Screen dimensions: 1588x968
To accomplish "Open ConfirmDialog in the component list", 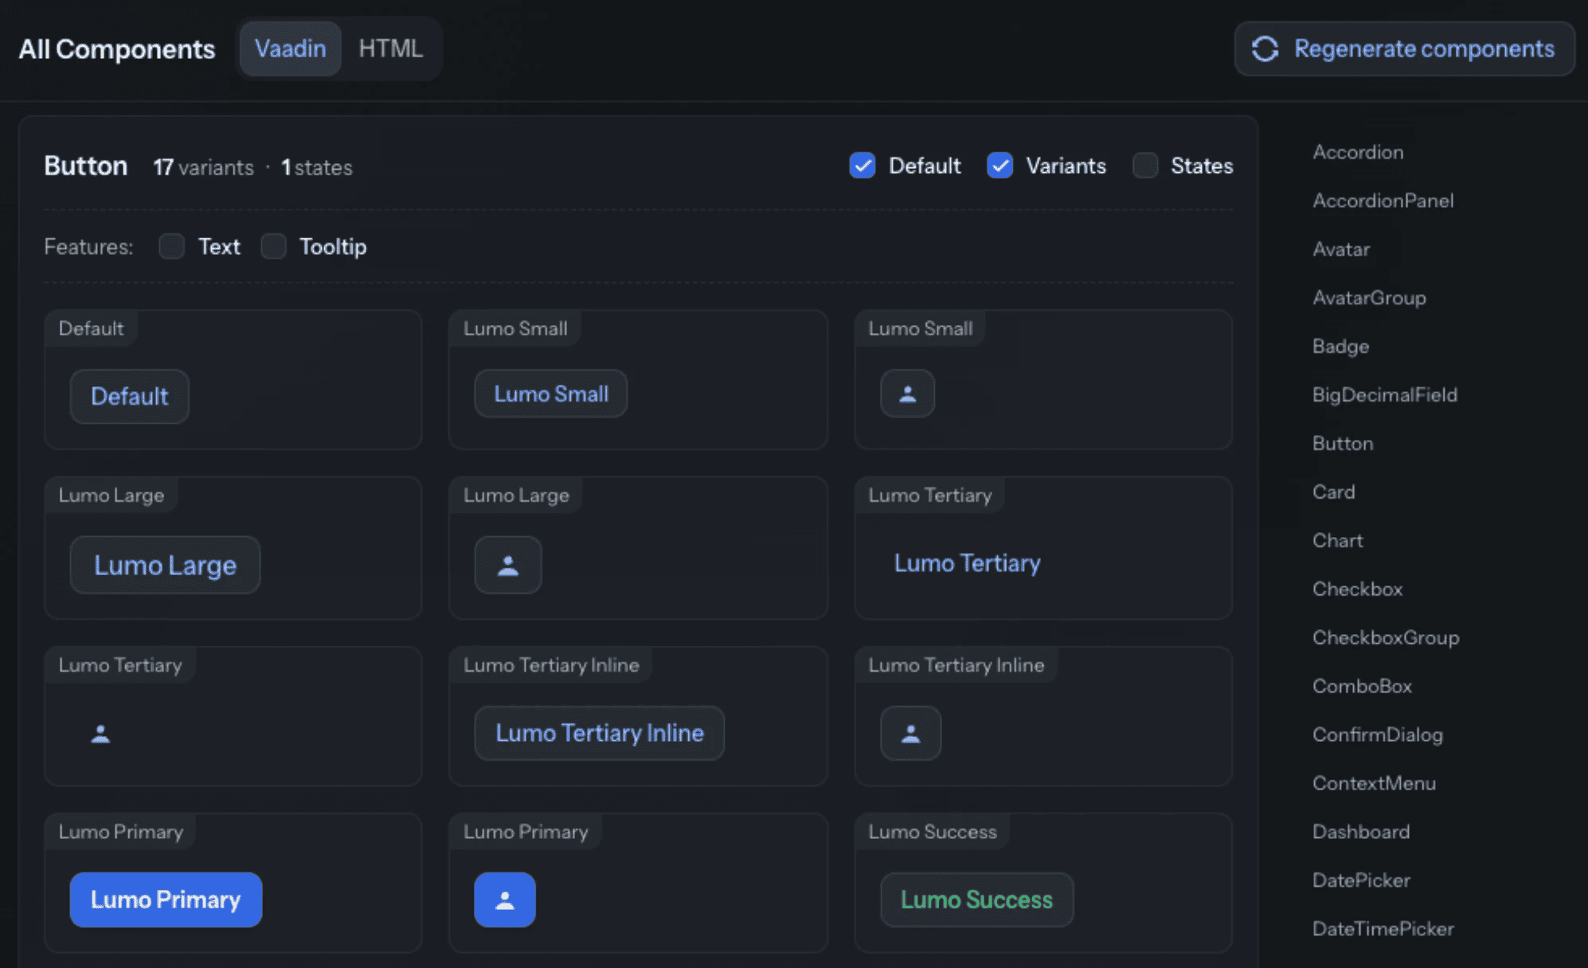I will (x=1377, y=735).
